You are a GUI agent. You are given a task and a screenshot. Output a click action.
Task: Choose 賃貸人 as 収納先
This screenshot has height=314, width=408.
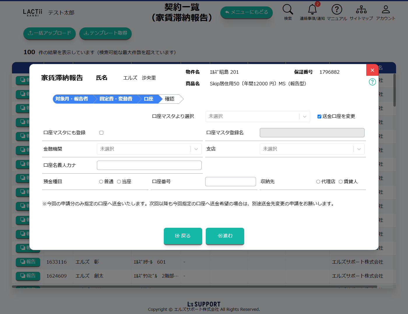(x=341, y=182)
